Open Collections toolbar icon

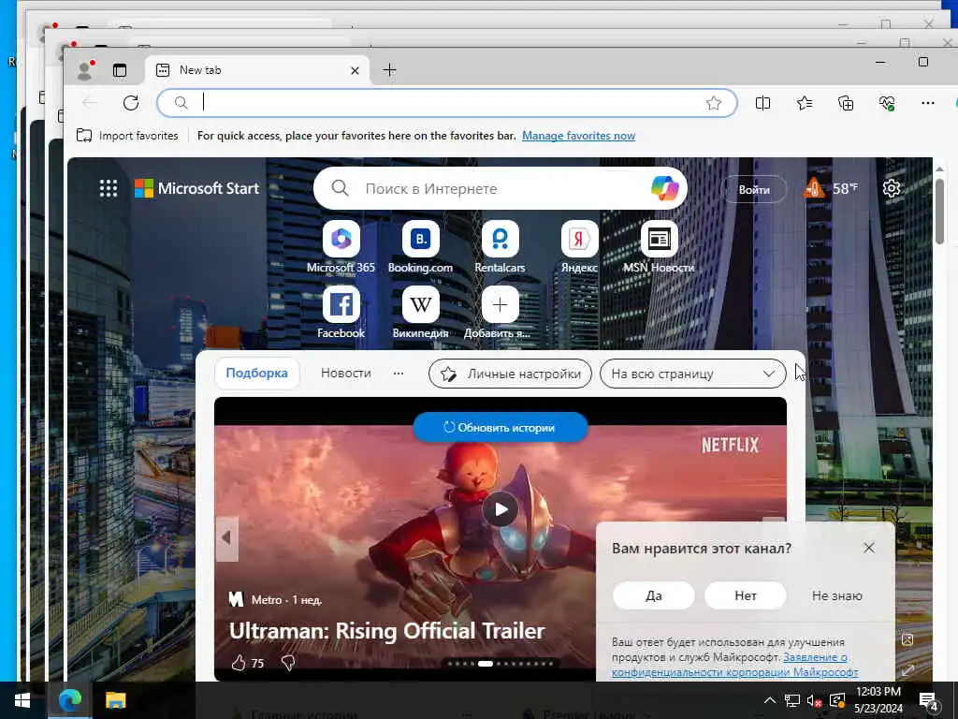[846, 103]
